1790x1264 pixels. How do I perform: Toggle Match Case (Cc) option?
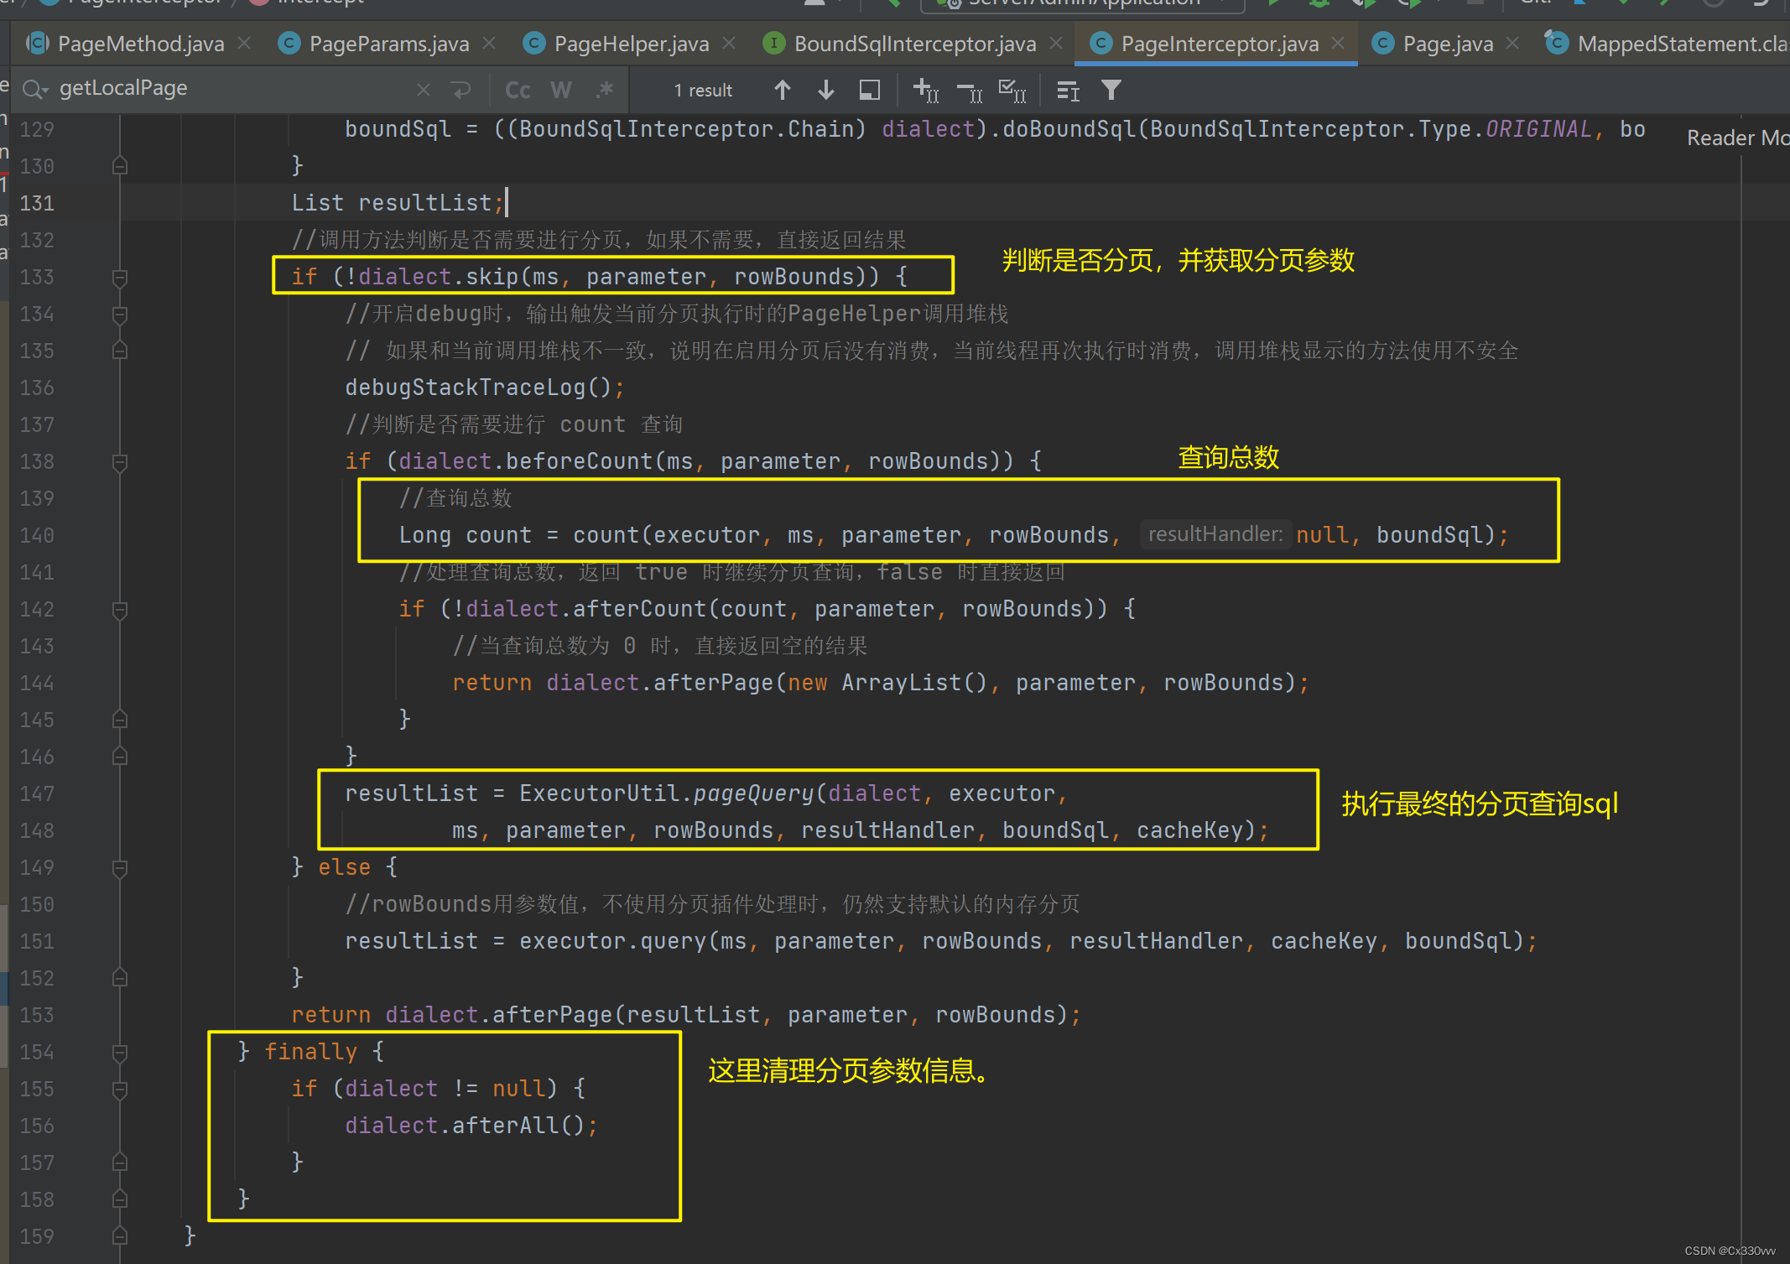[x=518, y=90]
